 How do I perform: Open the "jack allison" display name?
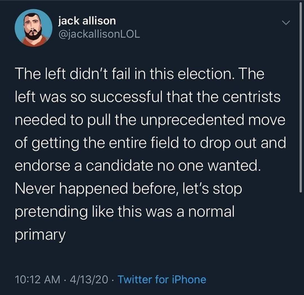tap(87, 20)
